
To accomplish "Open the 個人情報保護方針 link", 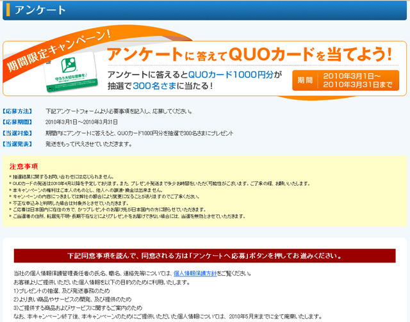I will pyautogui.click(x=195, y=273).
